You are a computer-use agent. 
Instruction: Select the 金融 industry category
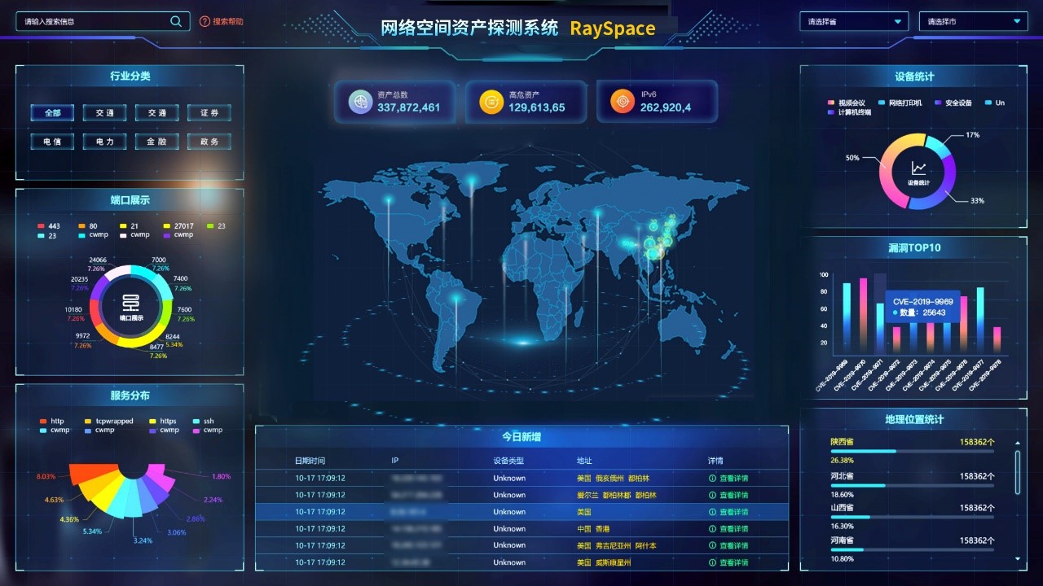(156, 142)
